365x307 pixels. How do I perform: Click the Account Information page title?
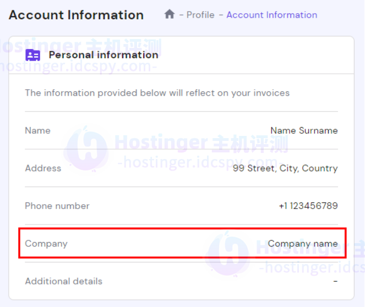[76, 15]
